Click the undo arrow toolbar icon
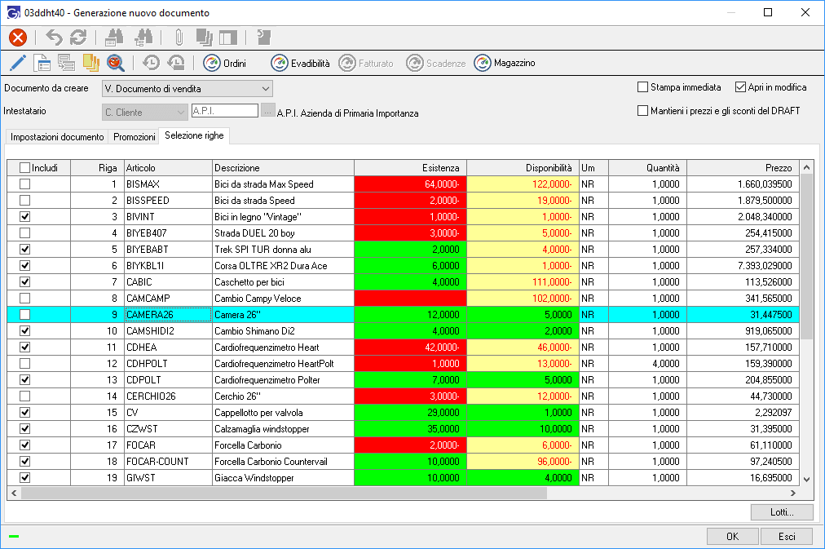The height and width of the screenshot is (549, 825). click(x=54, y=38)
